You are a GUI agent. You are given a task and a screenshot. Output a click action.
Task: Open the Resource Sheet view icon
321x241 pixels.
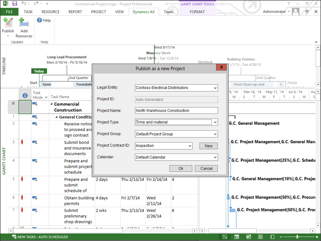260,237
